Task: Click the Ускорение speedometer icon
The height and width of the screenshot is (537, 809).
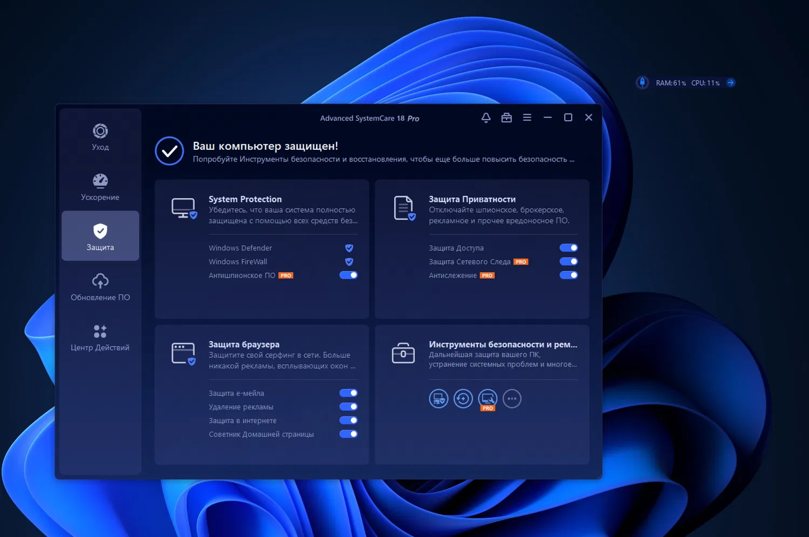Action: [x=100, y=181]
